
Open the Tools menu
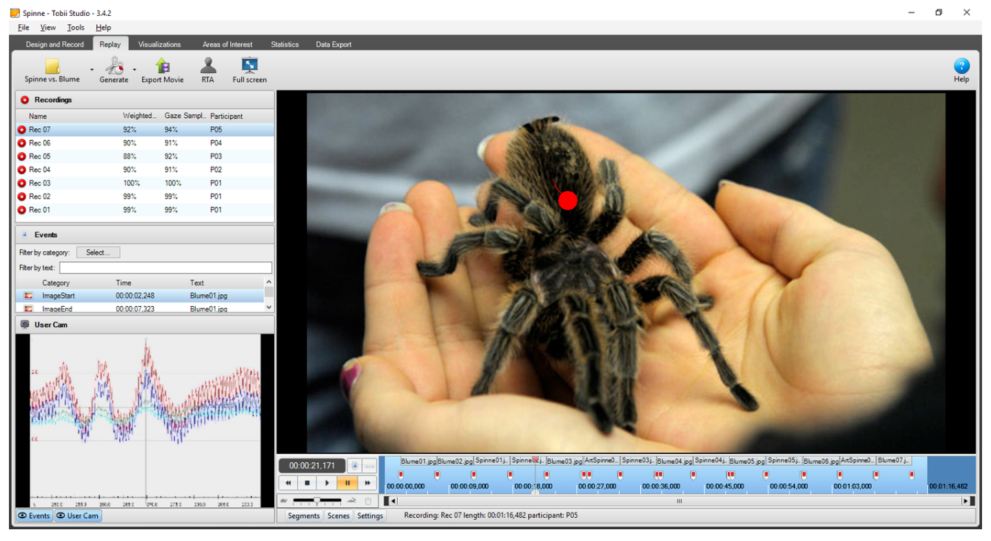coord(76,28)
